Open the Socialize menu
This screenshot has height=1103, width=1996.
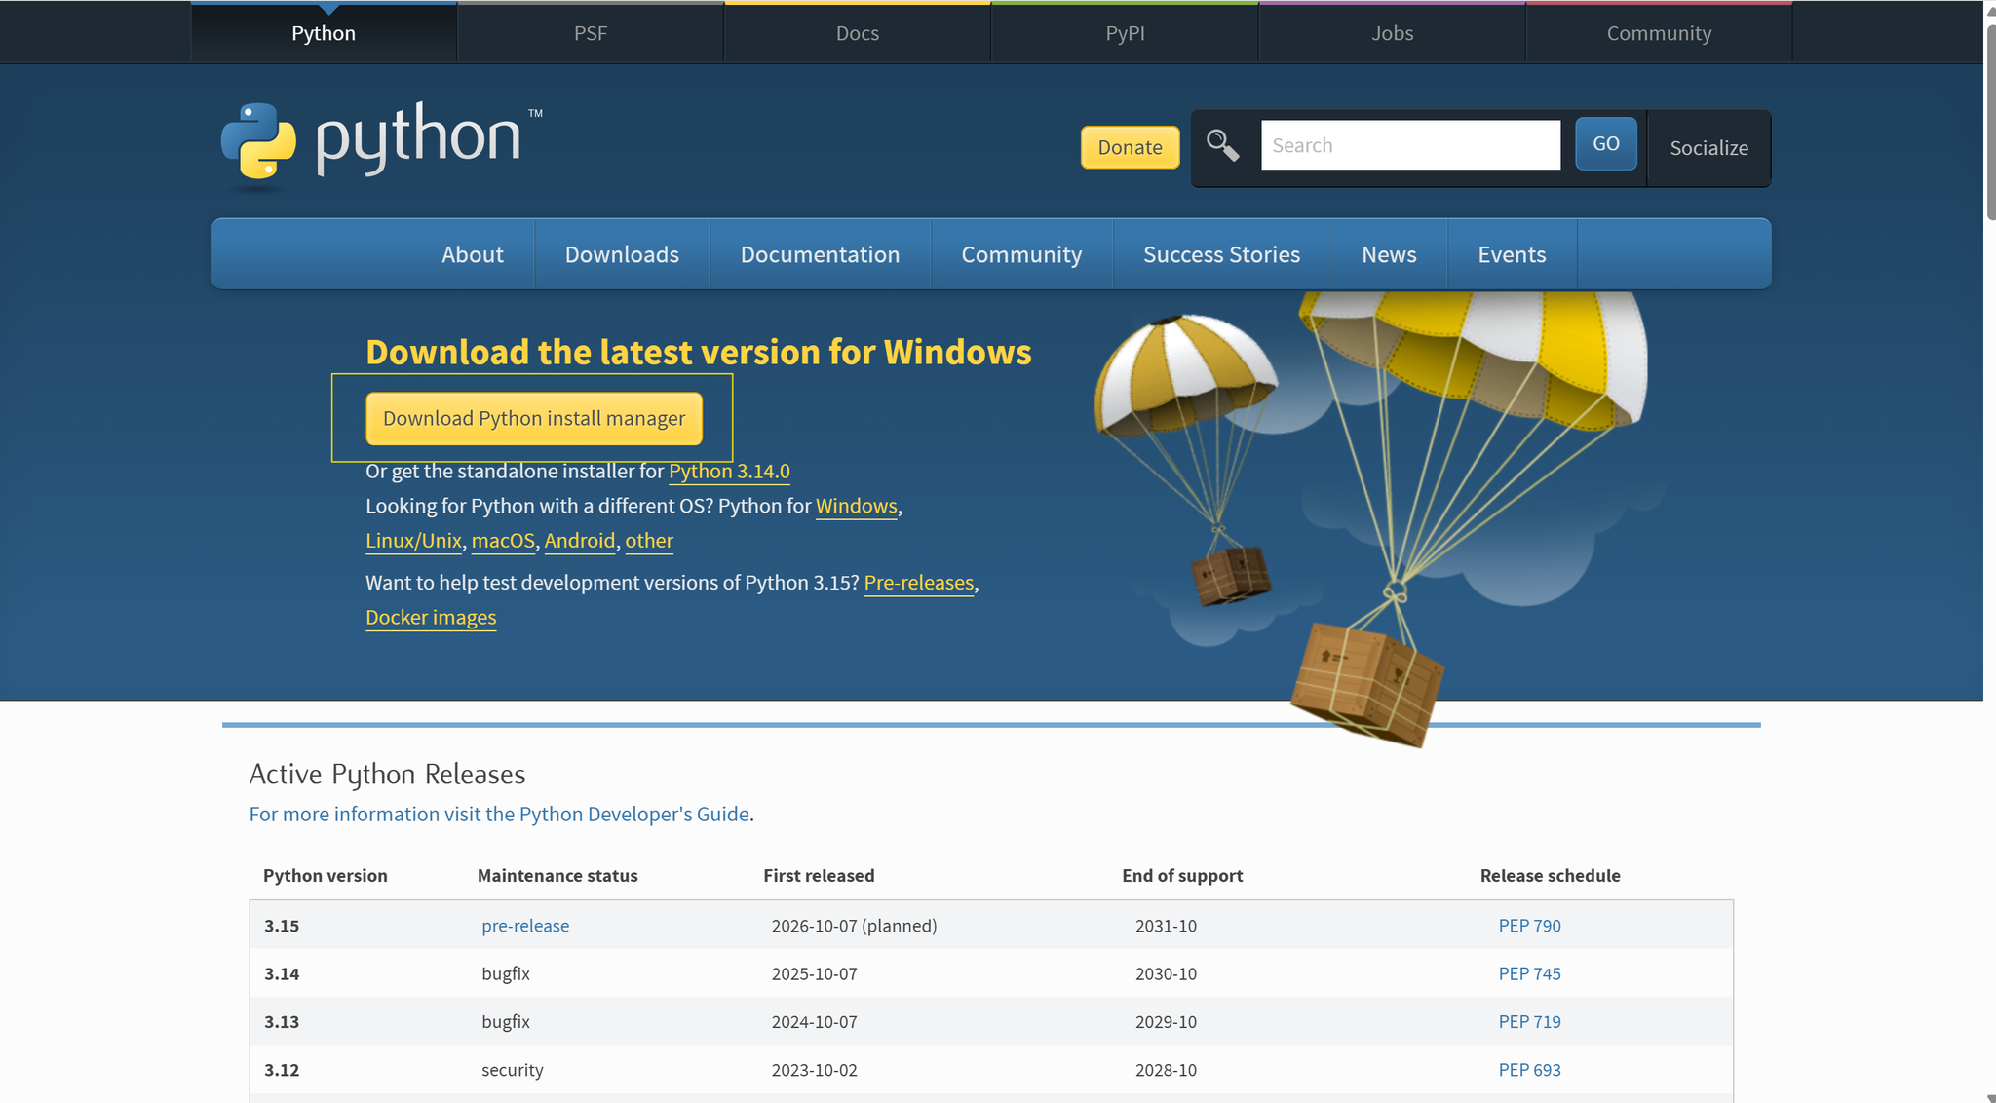(x=1708, y=148)
